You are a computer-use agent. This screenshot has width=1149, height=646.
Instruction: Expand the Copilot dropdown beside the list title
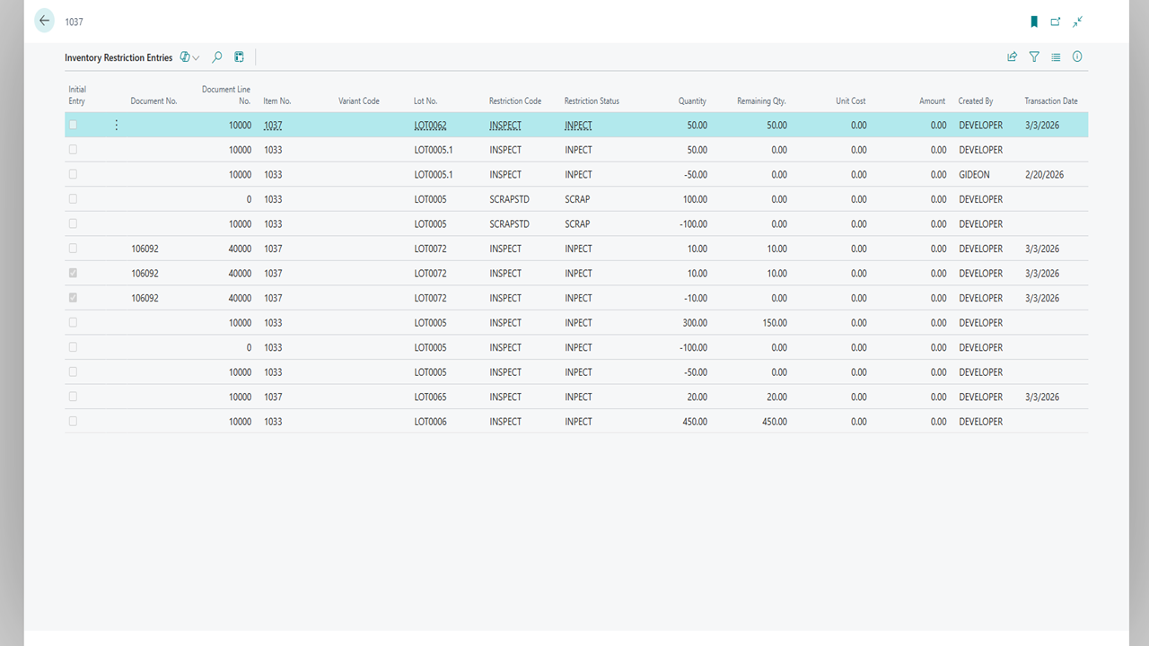click(190, 57)
